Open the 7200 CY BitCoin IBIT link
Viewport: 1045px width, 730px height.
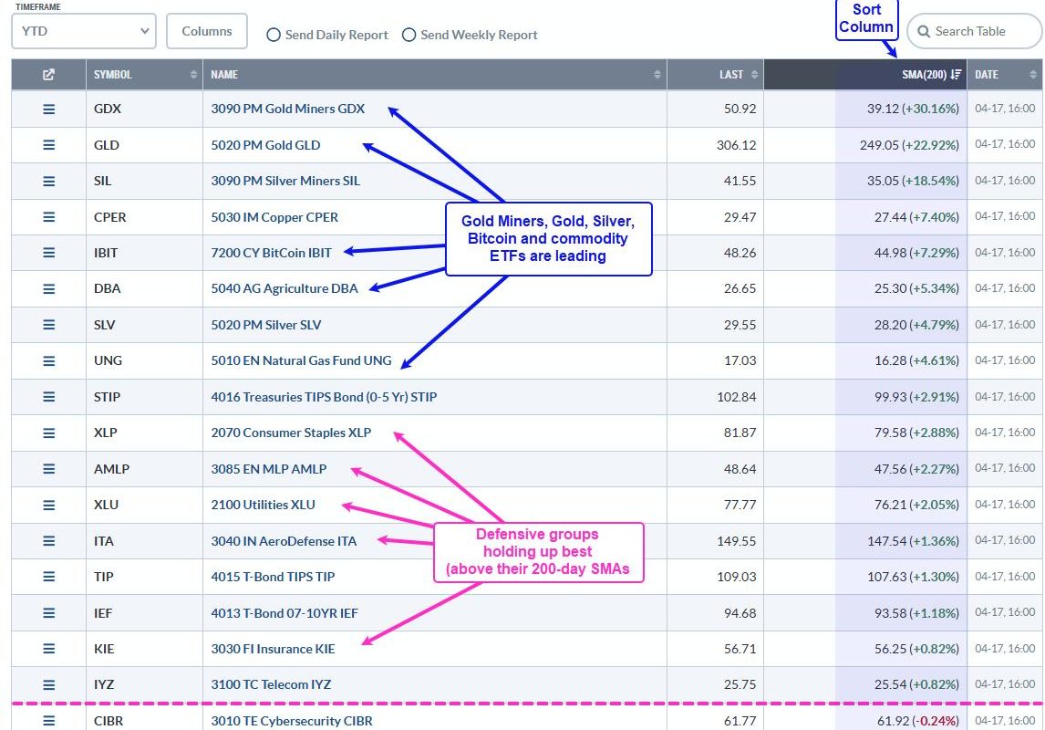click(271, 253)
